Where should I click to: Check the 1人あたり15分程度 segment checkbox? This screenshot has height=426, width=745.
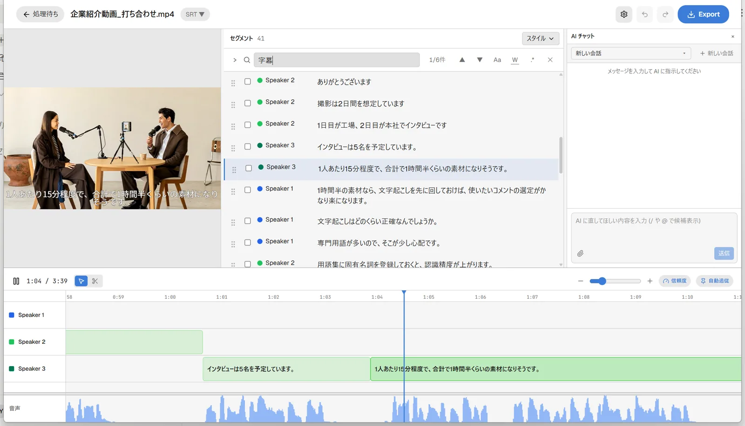click(x=249, y=168)
